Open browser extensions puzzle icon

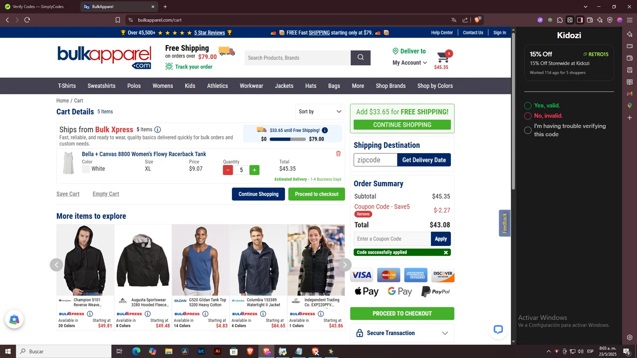[x=560, y=20]
